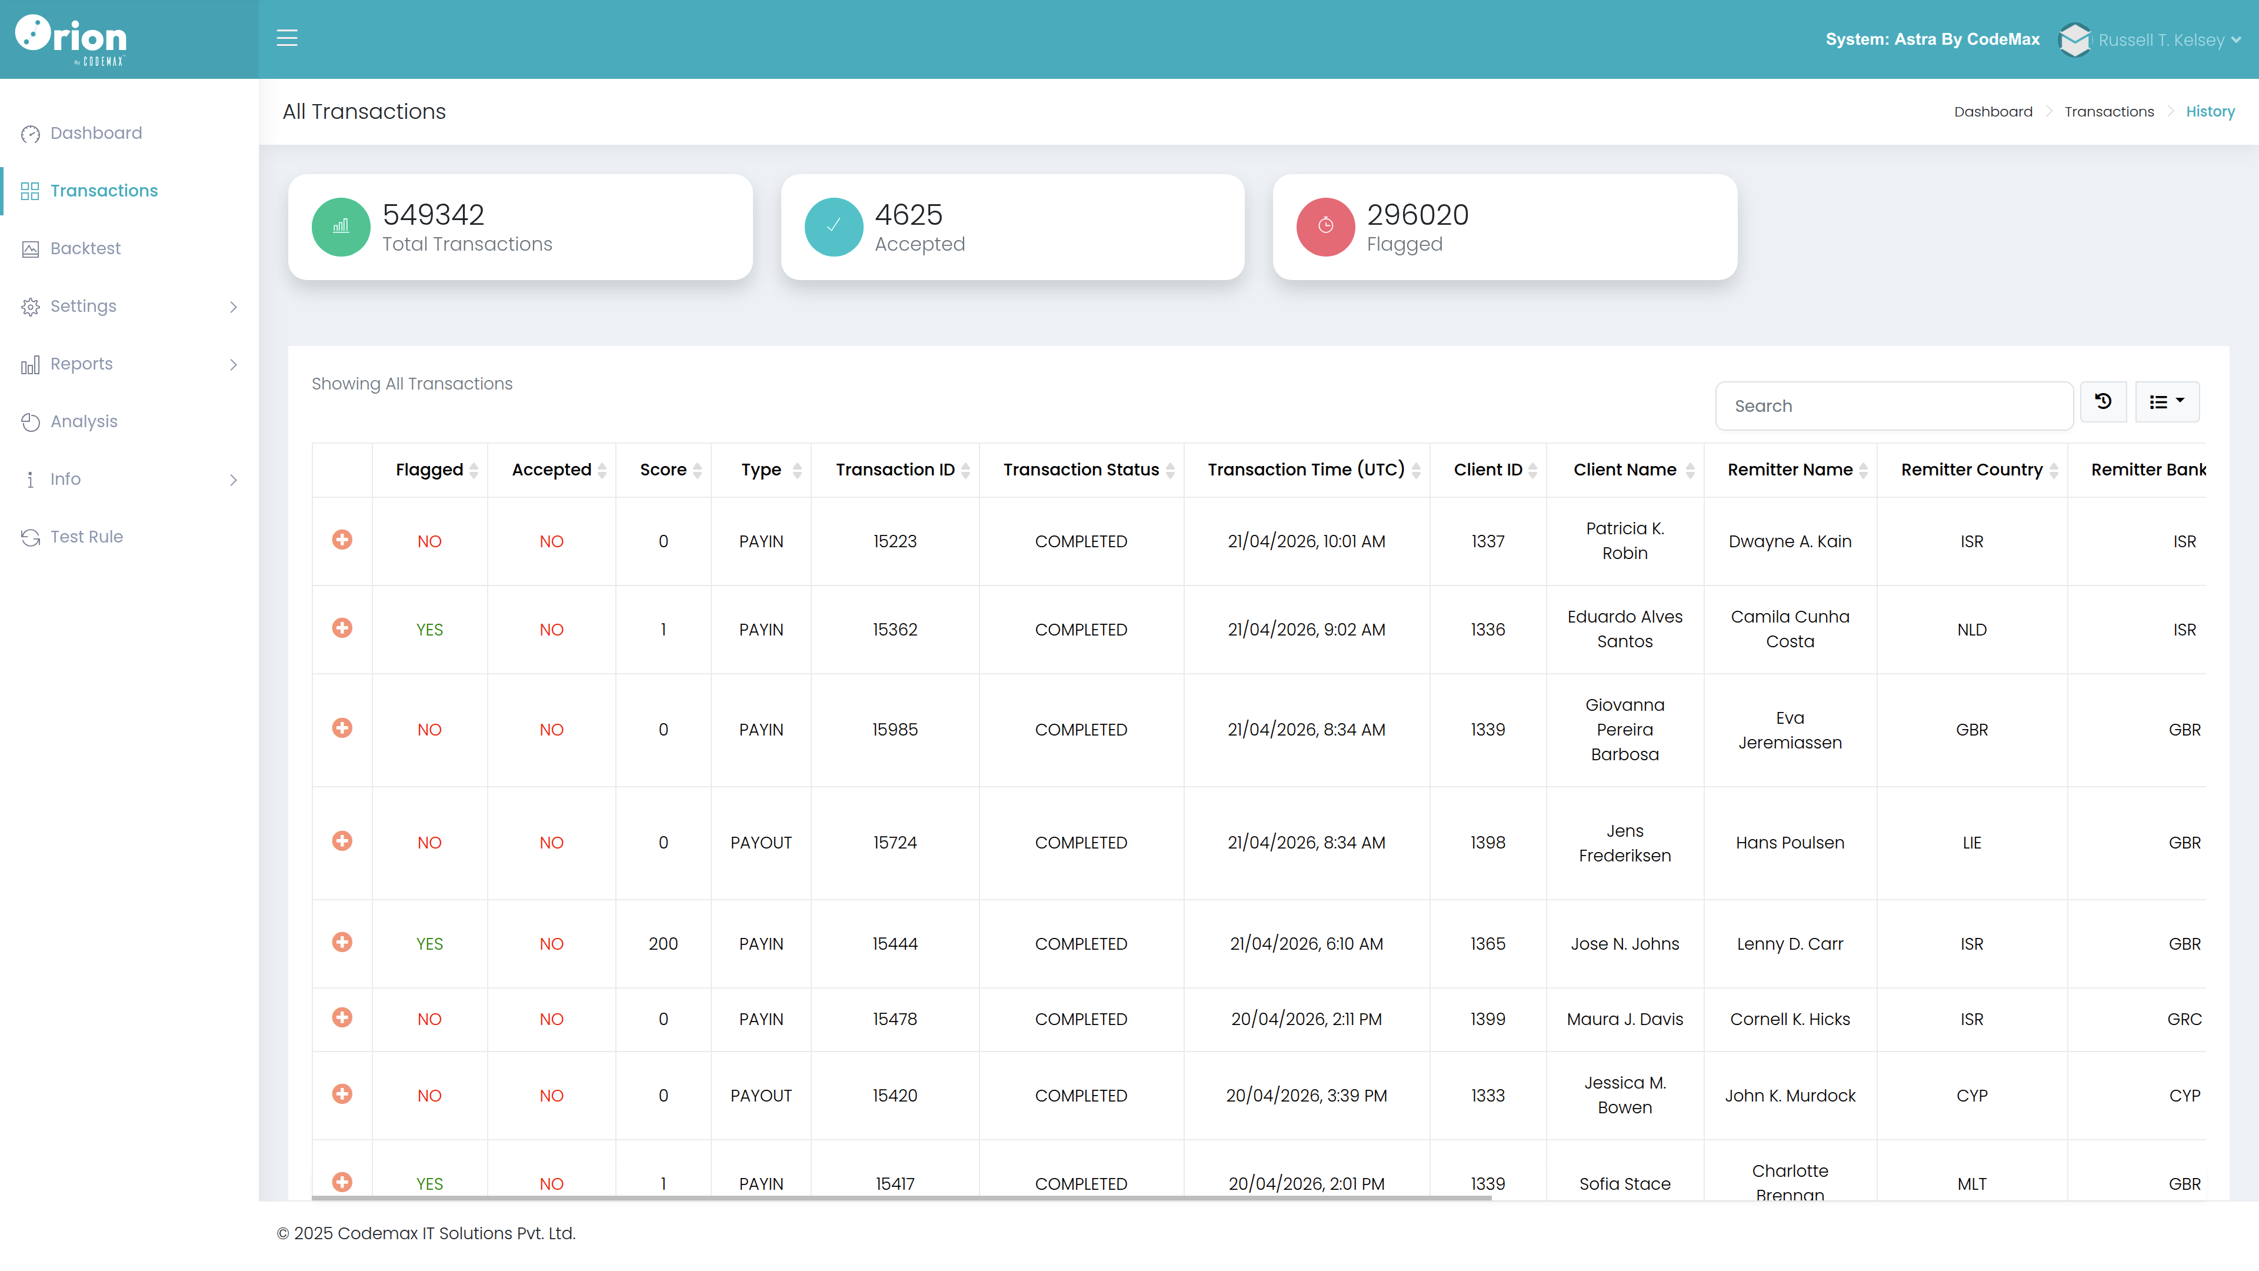Expand the Reports submenu chevron

coord(234,365)
